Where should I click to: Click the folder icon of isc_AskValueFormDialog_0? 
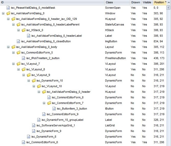[x=8, y=13]
